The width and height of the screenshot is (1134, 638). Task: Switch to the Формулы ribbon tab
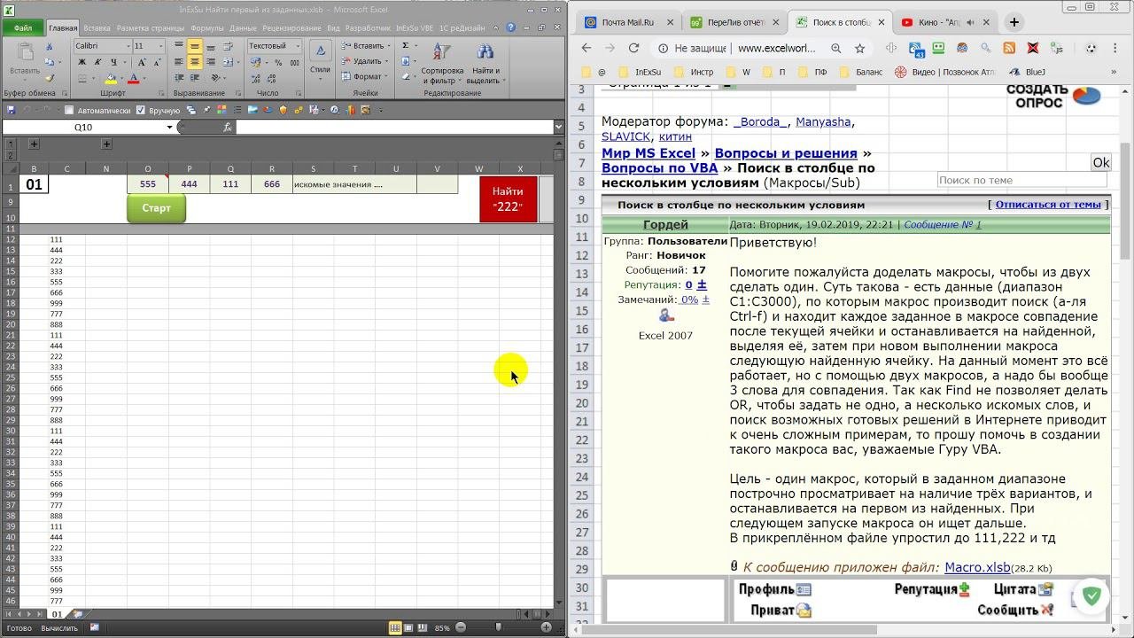pyautogui.click(x=206, y=28)
